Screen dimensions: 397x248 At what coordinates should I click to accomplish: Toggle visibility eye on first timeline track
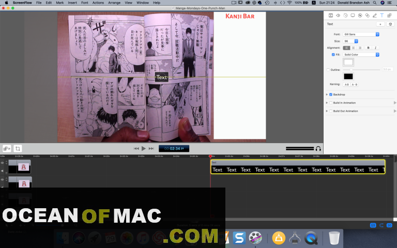click(2, 163)
